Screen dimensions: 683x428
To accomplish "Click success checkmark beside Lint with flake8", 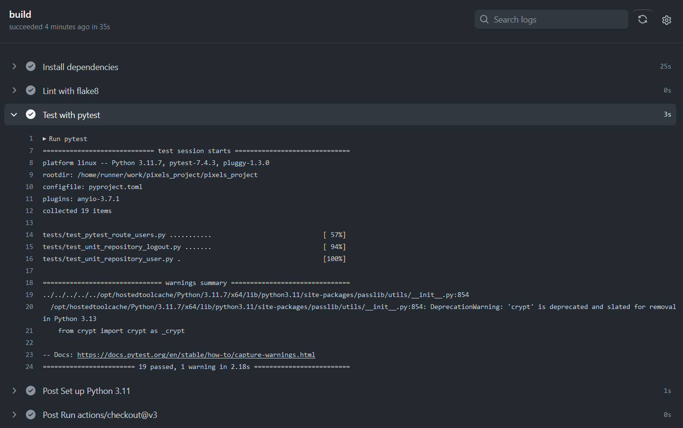I will click(x=31, y=90).
